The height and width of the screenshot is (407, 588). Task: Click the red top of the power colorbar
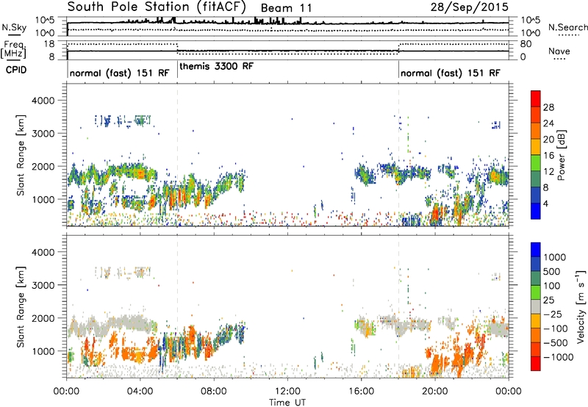pos(536,98)
